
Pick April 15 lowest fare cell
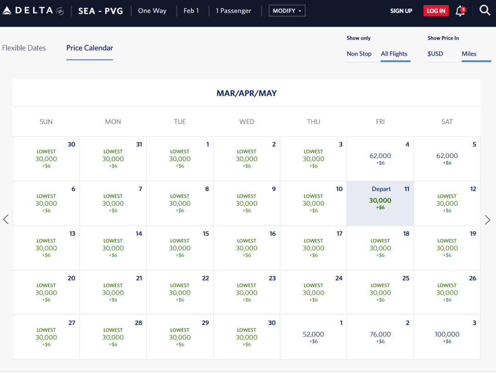(x=180, y=248)
